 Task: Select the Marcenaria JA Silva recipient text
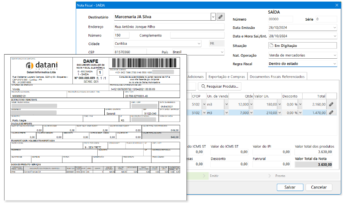click(133, 17)
